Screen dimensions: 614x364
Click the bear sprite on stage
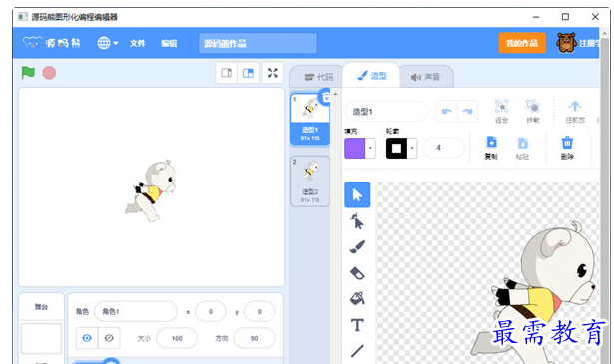[x=151, y=190]
